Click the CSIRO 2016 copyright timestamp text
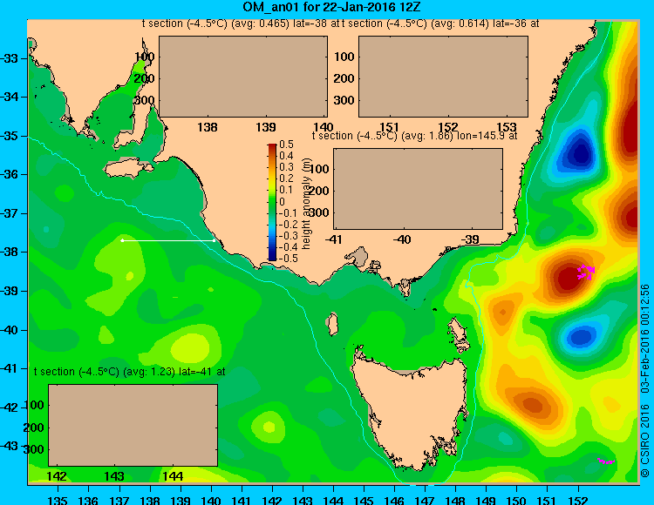Viewport: 654px width, 505px height. pos(645,380)
